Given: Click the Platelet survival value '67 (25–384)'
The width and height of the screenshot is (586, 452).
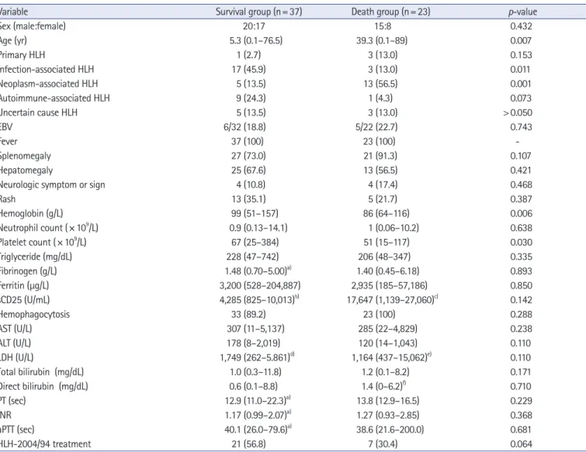Looking at the screenshot, I should coord(255,243).
